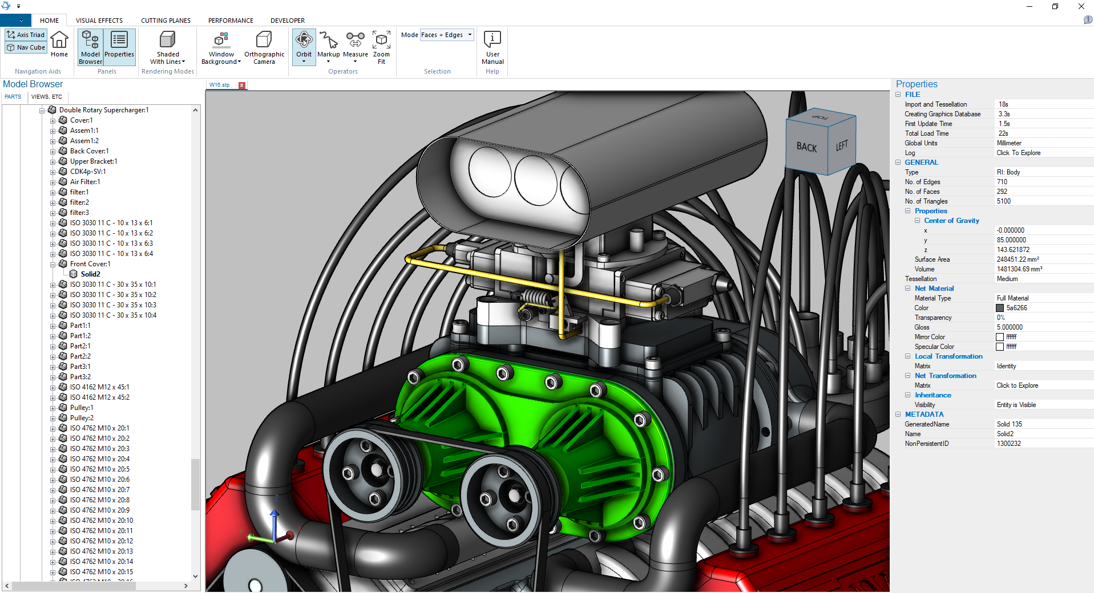This screenshot has height=593, width=1094.
Task: Open Window Background options
Action: [221, 47]
